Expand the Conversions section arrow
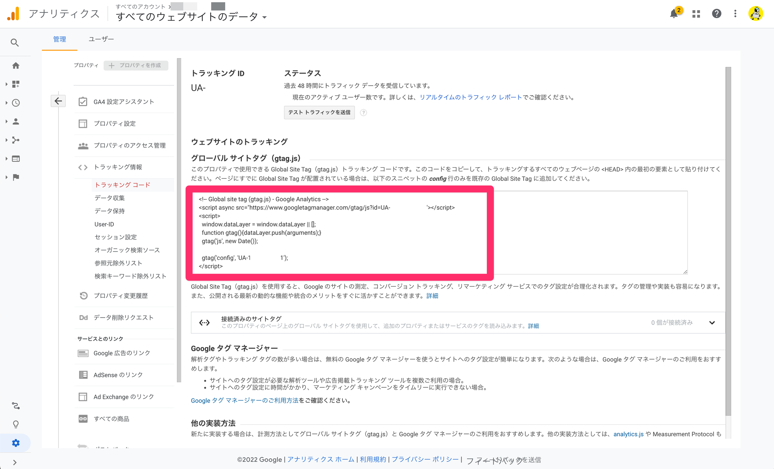The width and height of the screenshot is (774, 469). click(6, 177)
